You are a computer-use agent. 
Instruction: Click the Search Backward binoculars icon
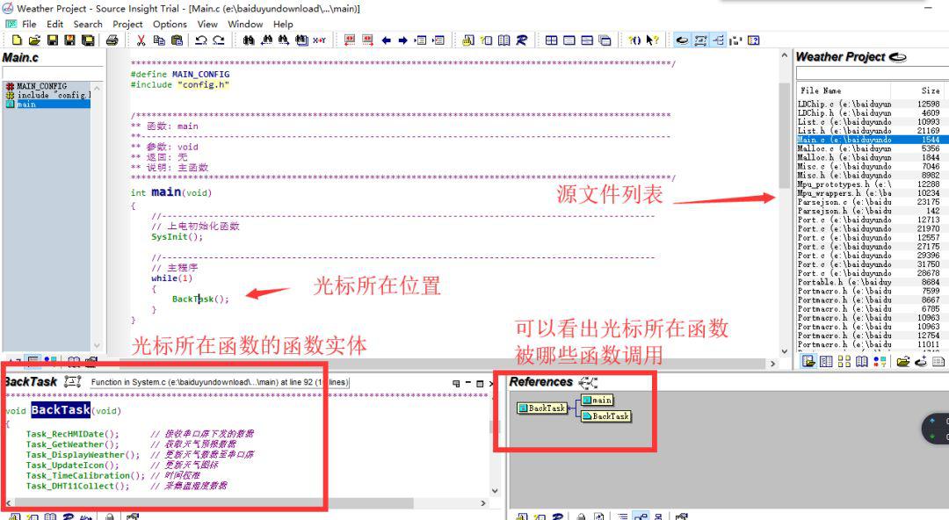tap(266, 40)
